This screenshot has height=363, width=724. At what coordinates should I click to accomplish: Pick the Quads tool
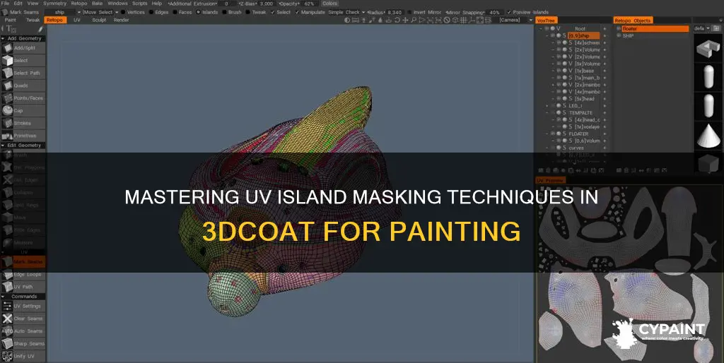click(x=23, y=85)
